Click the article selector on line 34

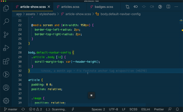pos(34,80)
